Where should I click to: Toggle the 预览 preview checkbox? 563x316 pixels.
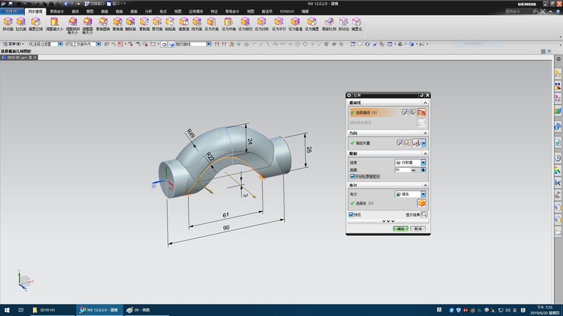coord(351,215)
